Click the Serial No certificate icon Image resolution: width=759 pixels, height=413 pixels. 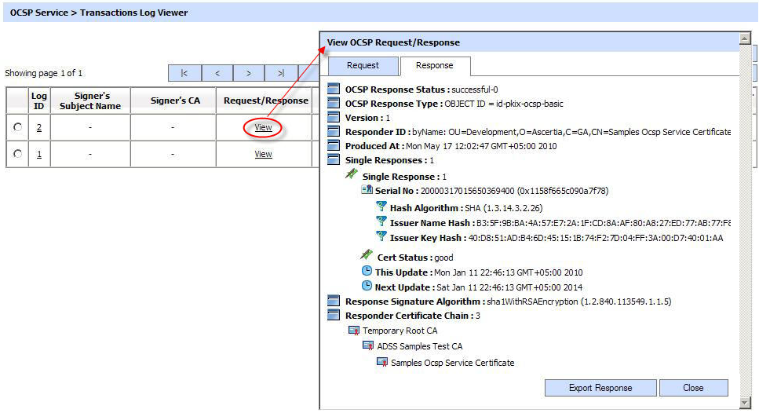pos(367,190)
